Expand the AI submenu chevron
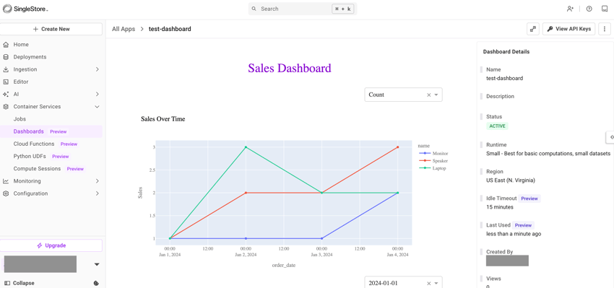614x288 pixels. point(97,95)
